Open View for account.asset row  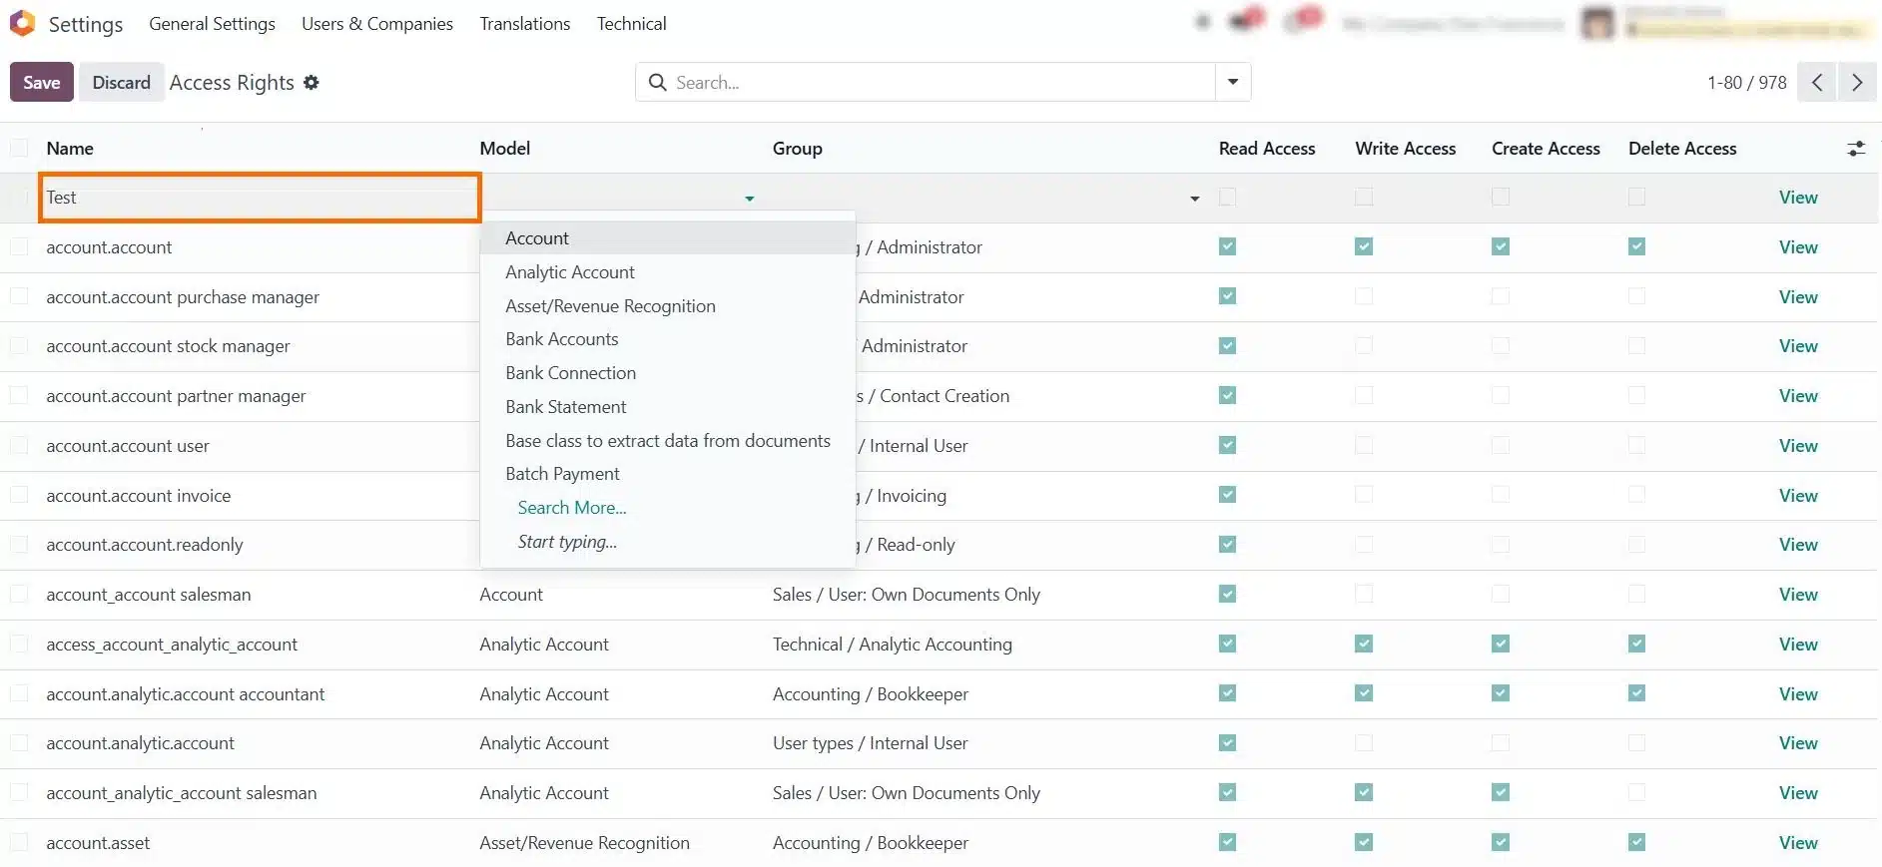[x=1798, y=843]
